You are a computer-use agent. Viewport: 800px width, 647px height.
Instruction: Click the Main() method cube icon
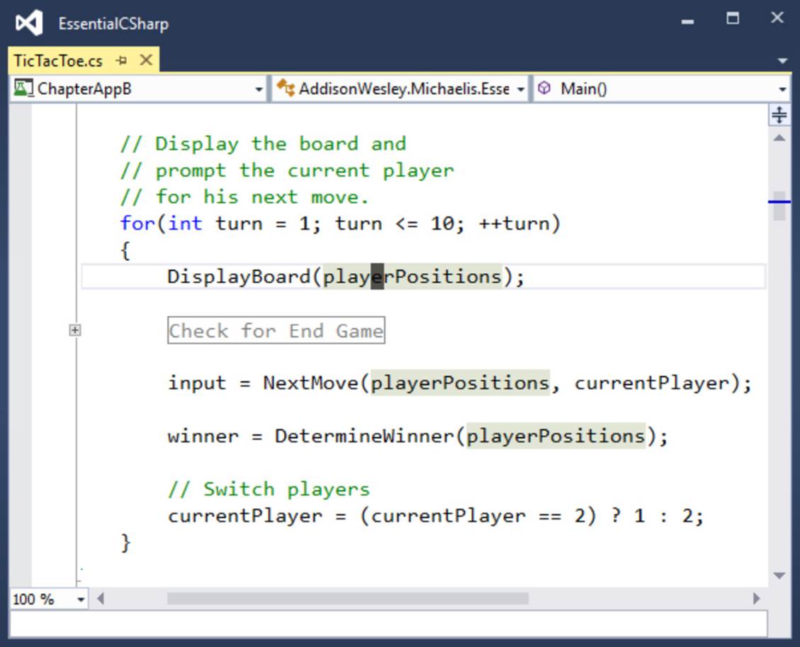coord(545,88)
